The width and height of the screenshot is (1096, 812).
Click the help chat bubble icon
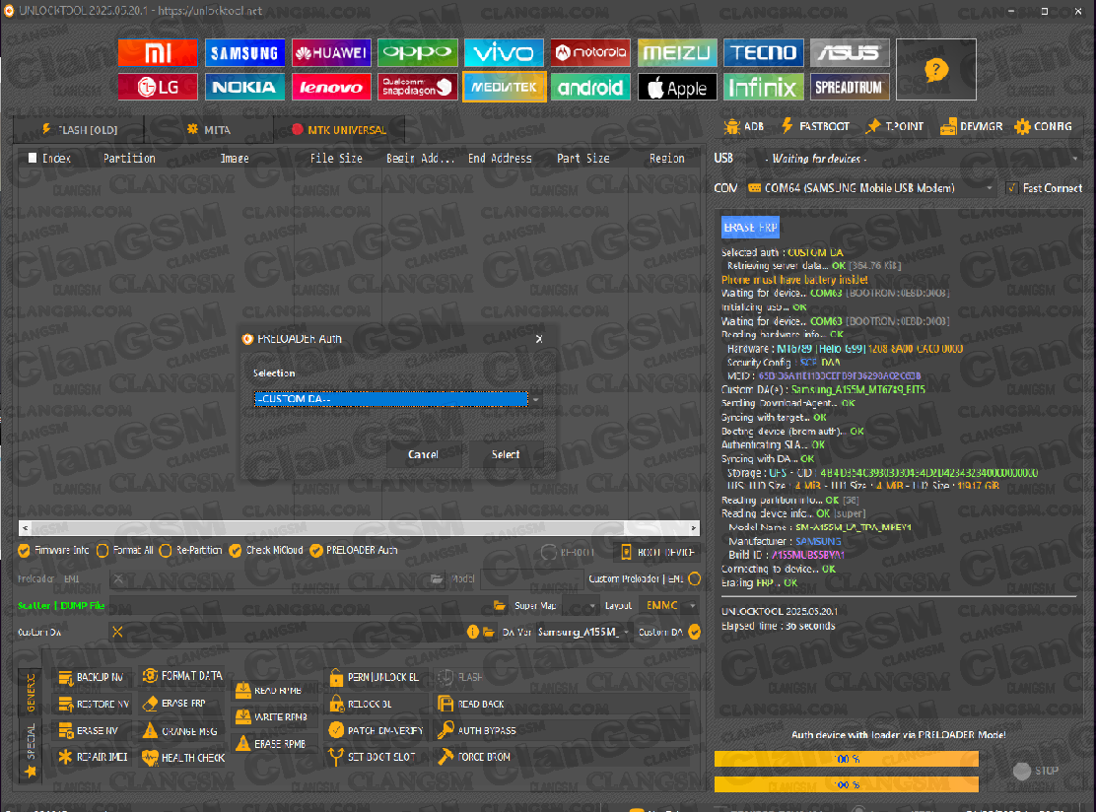point(935,70)
